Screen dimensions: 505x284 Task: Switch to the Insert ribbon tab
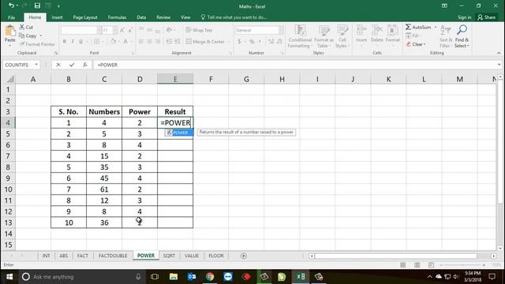pyautogui.click(x=57, y=17)
